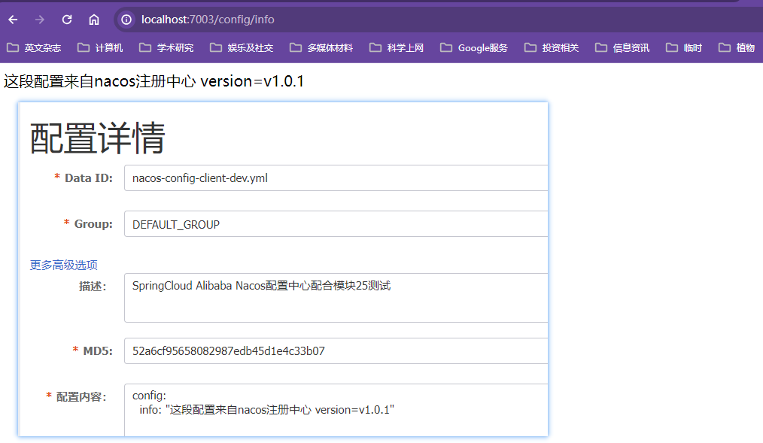Open the 信息资讯 bookmark folder

(x=622, y=47)
